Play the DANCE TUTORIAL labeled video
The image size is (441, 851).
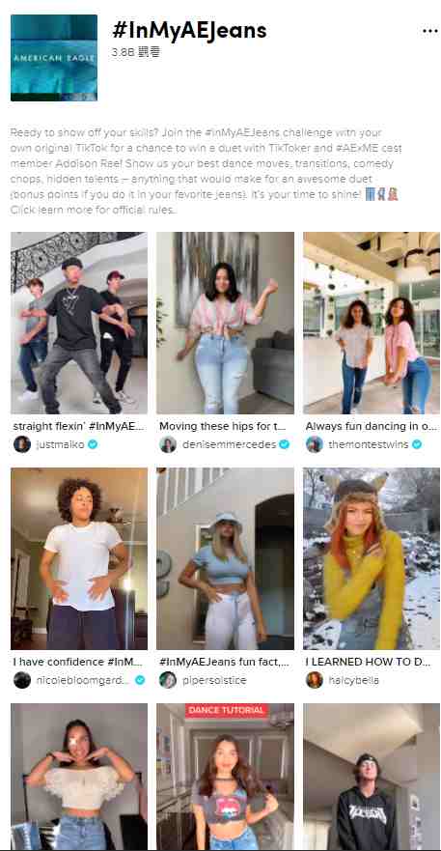[225, 776]
